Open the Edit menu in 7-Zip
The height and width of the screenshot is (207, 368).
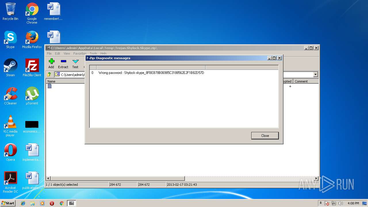[x=57, y=53]
